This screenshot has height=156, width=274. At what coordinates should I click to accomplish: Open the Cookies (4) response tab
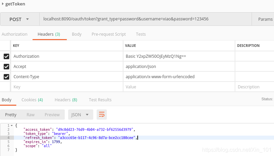pos(32,100)
